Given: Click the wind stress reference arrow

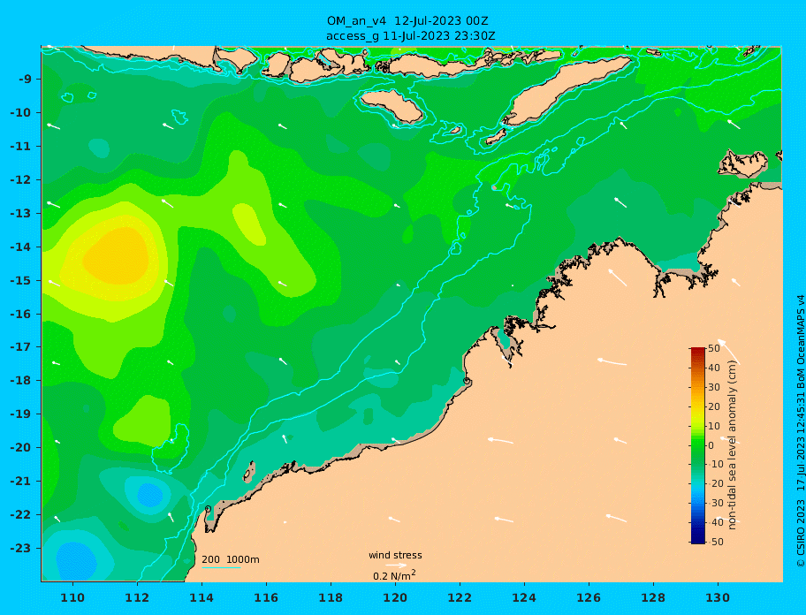Looking at the screenshot, I should [x=396, y=566].
